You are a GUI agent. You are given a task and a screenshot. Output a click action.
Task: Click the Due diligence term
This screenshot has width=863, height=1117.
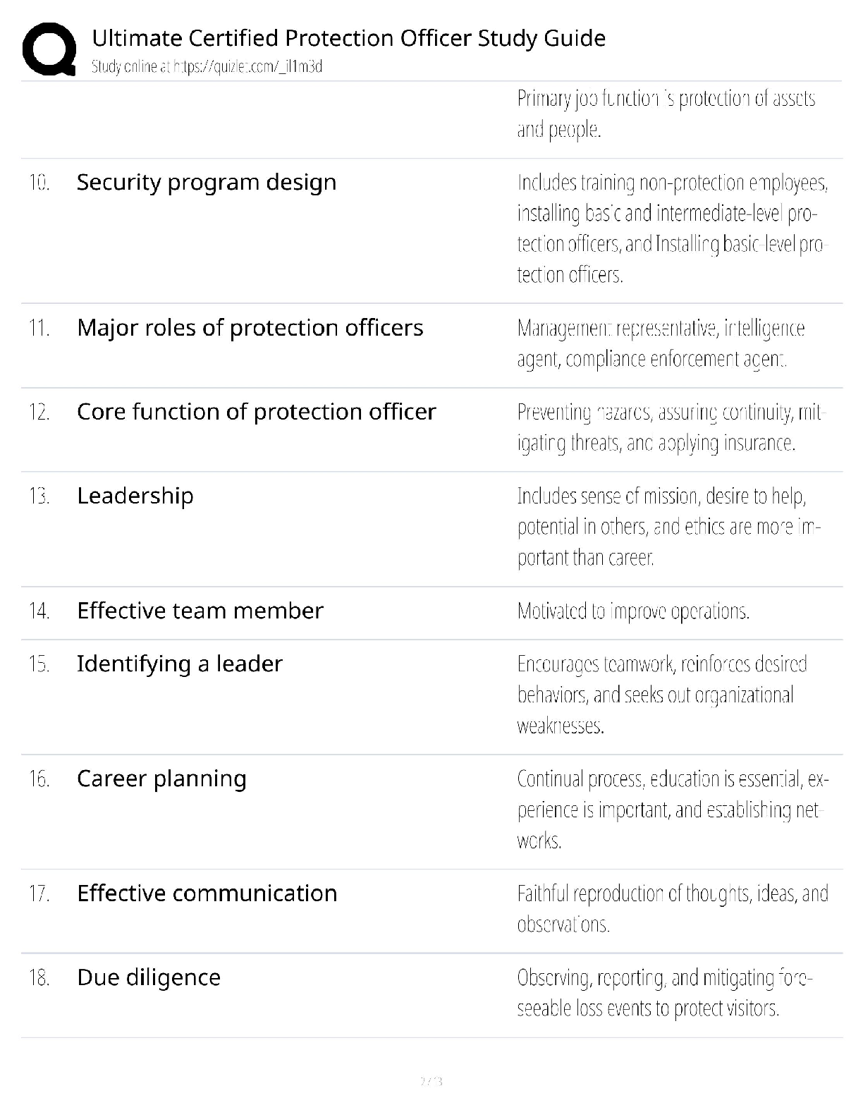(x=149, y=978)
